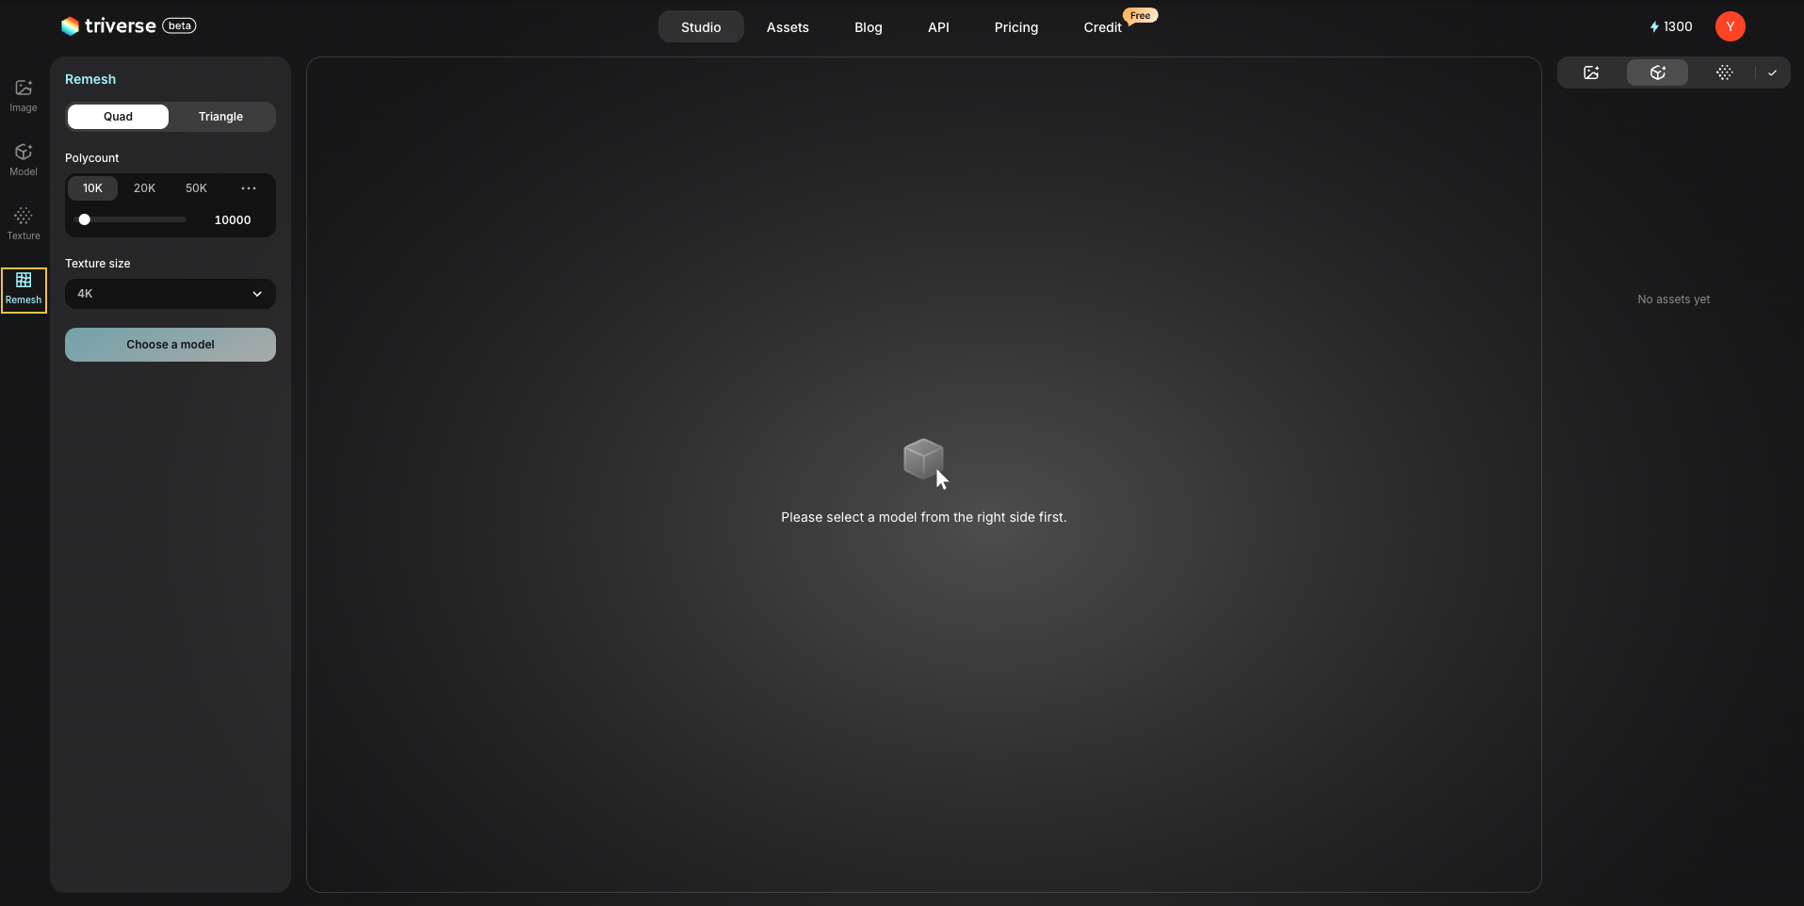Open the Texture tool in sidebar

(x=24, y=223)
